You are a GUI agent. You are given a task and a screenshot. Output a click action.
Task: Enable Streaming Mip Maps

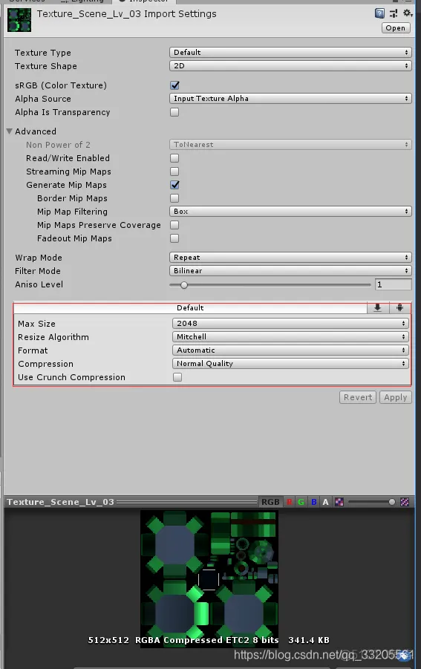(174, 172)
